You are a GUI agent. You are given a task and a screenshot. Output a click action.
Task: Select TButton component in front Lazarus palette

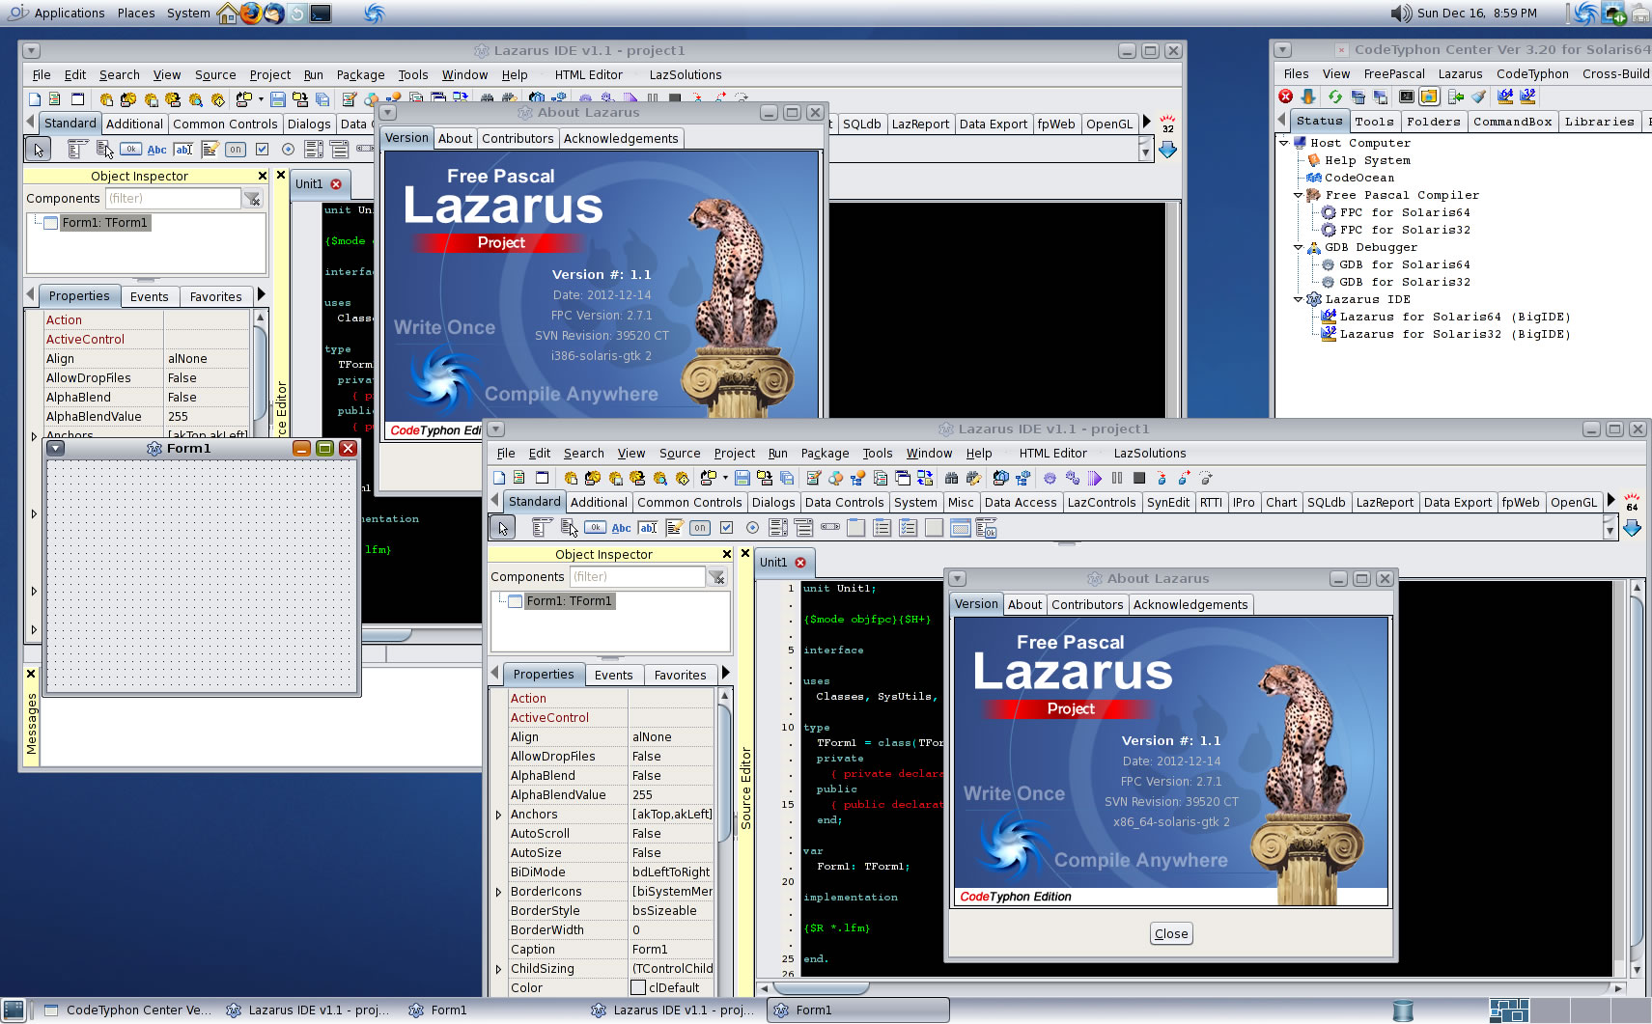coord(596,527)
